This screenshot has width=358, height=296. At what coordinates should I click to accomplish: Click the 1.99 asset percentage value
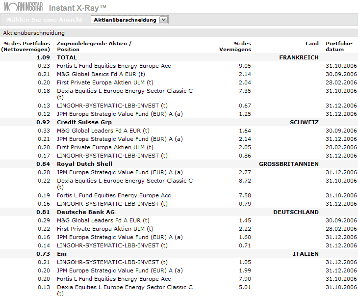245,270
